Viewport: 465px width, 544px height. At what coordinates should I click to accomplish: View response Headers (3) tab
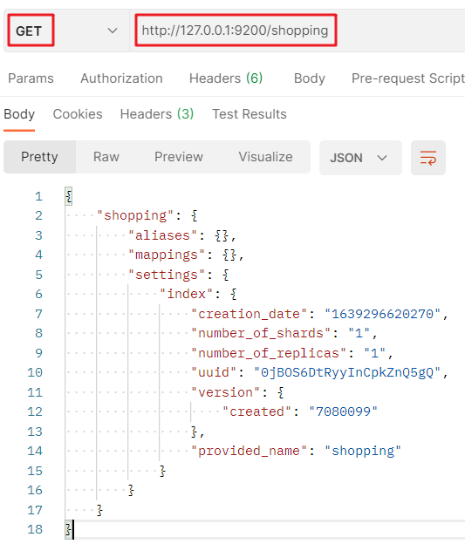click(157, 114)
